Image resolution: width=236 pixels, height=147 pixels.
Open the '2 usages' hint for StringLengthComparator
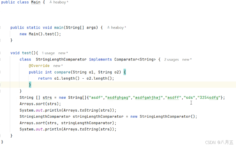[x=171, y=60]
